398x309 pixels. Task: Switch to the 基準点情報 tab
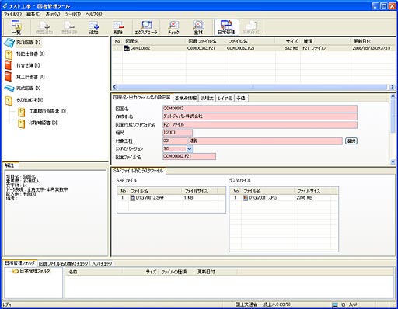(x=186, y=98)
